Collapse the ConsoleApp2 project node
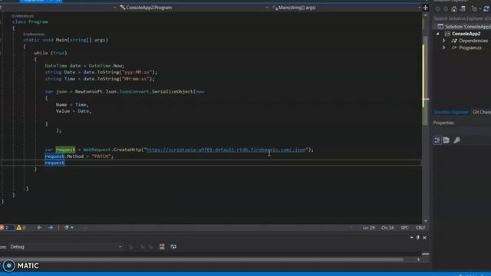The width and height of the screenshot is (491, 276). click(438, 34)
